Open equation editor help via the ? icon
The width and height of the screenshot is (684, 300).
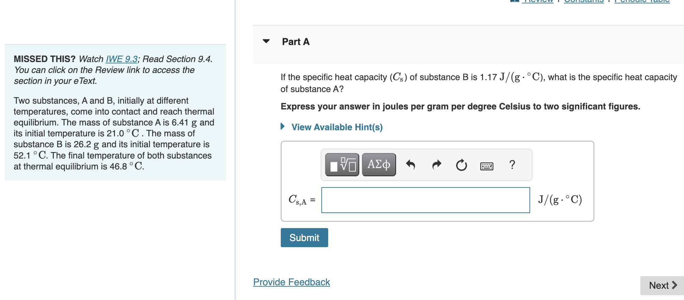coord(512,164)
